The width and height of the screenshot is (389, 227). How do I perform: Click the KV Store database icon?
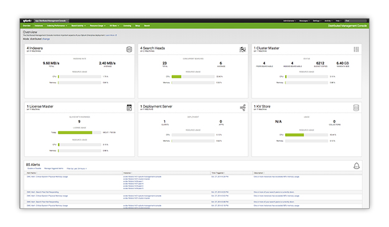pyautogui.click(x=356, y=108)
